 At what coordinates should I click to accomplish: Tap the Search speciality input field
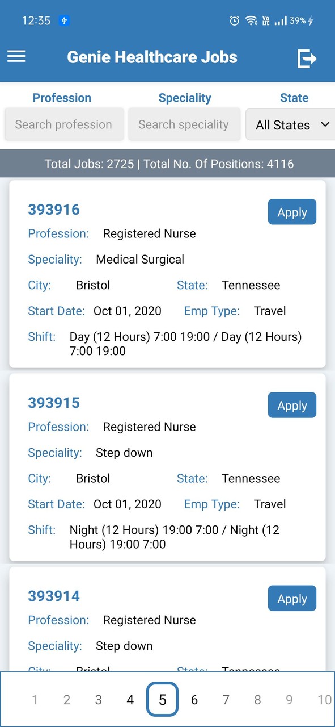coord(184,124)
